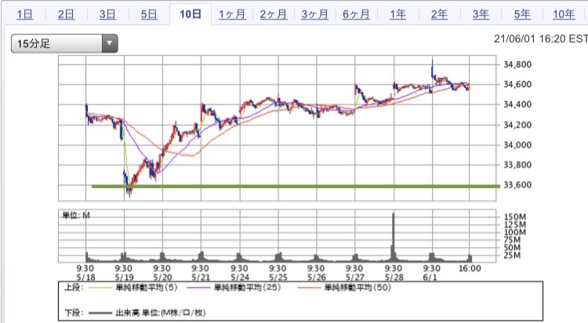Click the 33,600 price axis label
The height and width of the screenshot is (323, 588).
pos(517,185)
